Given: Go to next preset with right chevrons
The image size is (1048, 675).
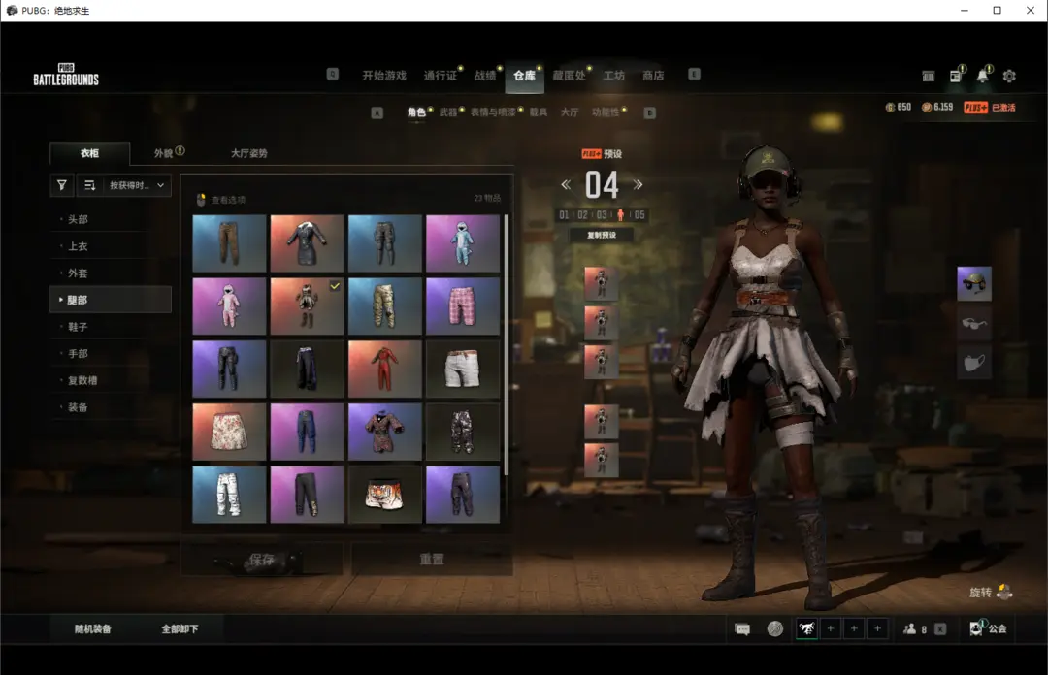Looking at the screenshot, I should [638, 185].
